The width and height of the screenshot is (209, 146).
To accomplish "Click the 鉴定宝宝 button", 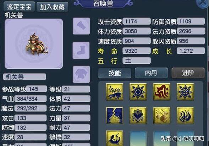I will 19,7.
